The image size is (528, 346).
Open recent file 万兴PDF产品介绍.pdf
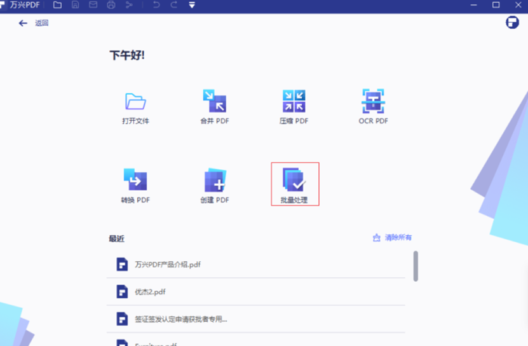click(x=256, y=265)
